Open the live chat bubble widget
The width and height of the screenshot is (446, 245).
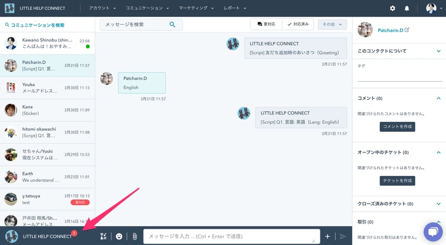433,231
